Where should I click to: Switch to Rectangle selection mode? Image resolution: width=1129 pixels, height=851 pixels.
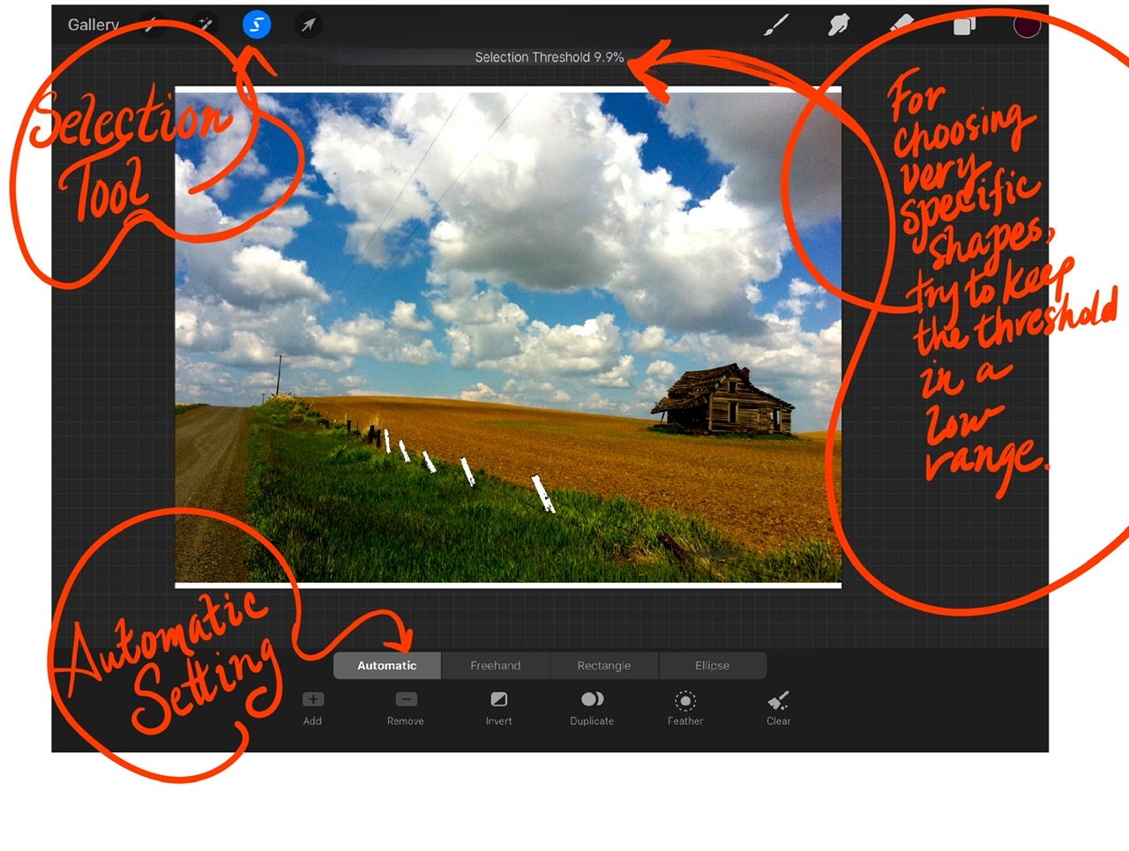(605, 666)
